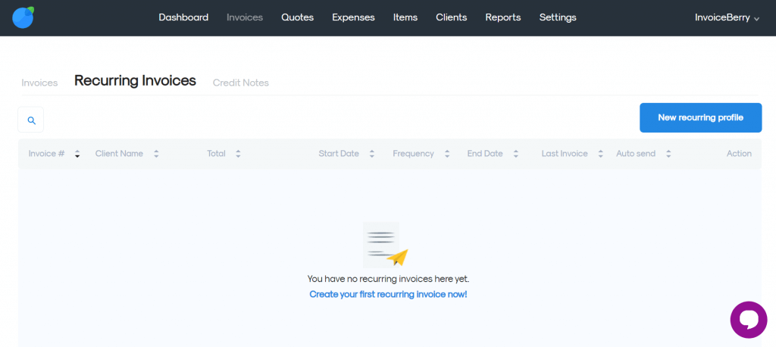Click the New recurring profile button
This screenshot has width=776, height=347.
tap(700, 117)
